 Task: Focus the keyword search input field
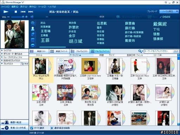coord(158,51)
